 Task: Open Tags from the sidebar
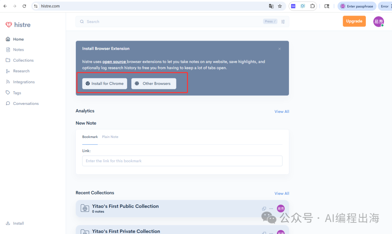pyautogui.click(x=17, y=93)
